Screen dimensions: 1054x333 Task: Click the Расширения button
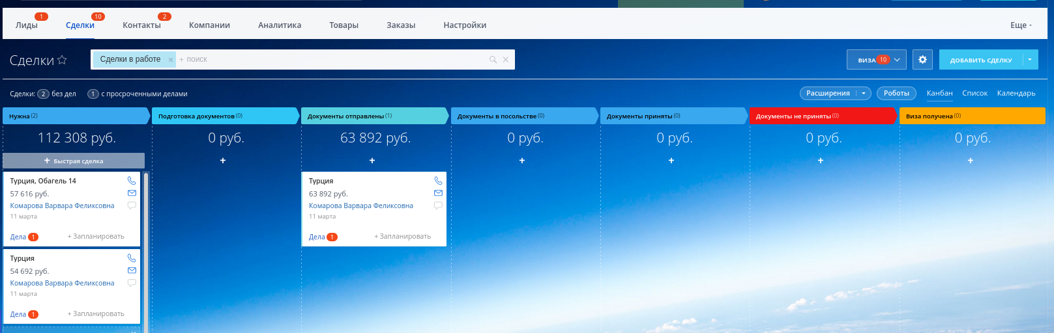(828, 93)
